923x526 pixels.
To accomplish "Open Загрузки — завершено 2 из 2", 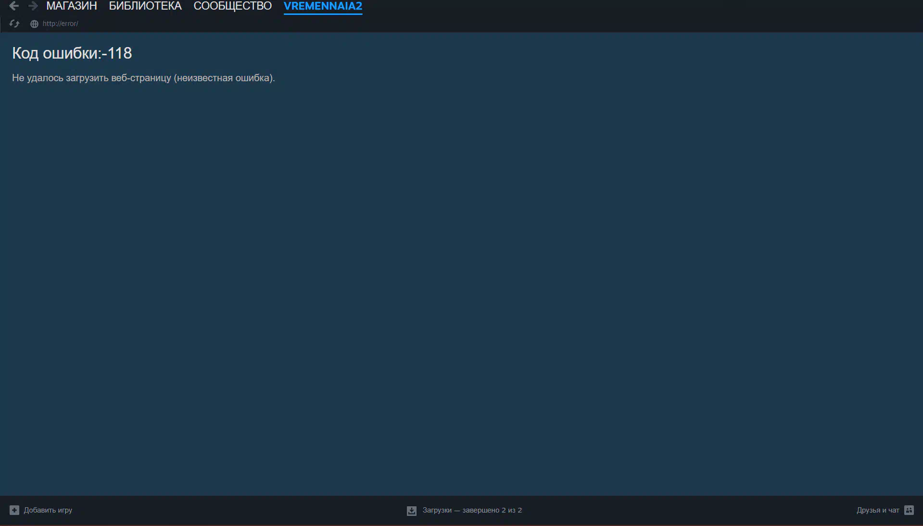I will coord(465,510).
